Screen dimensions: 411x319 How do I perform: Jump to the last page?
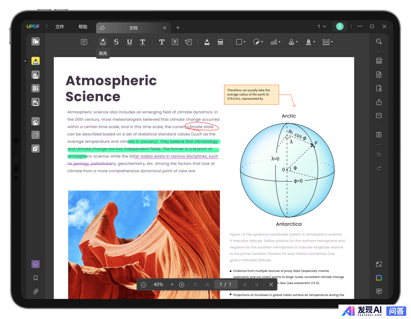pyautogui.click(x=257, y=285)
